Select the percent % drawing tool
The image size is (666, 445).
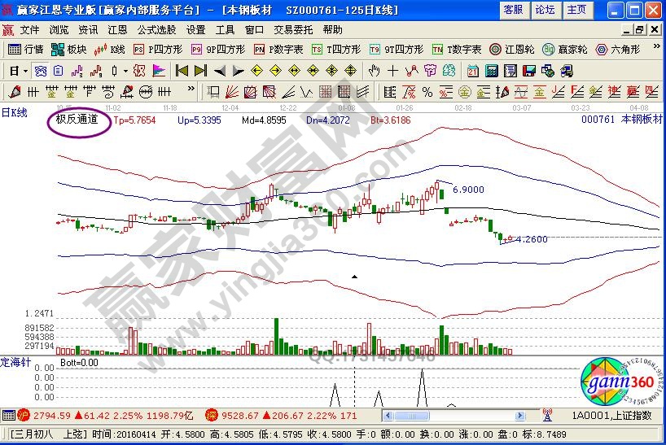(427, 92)
